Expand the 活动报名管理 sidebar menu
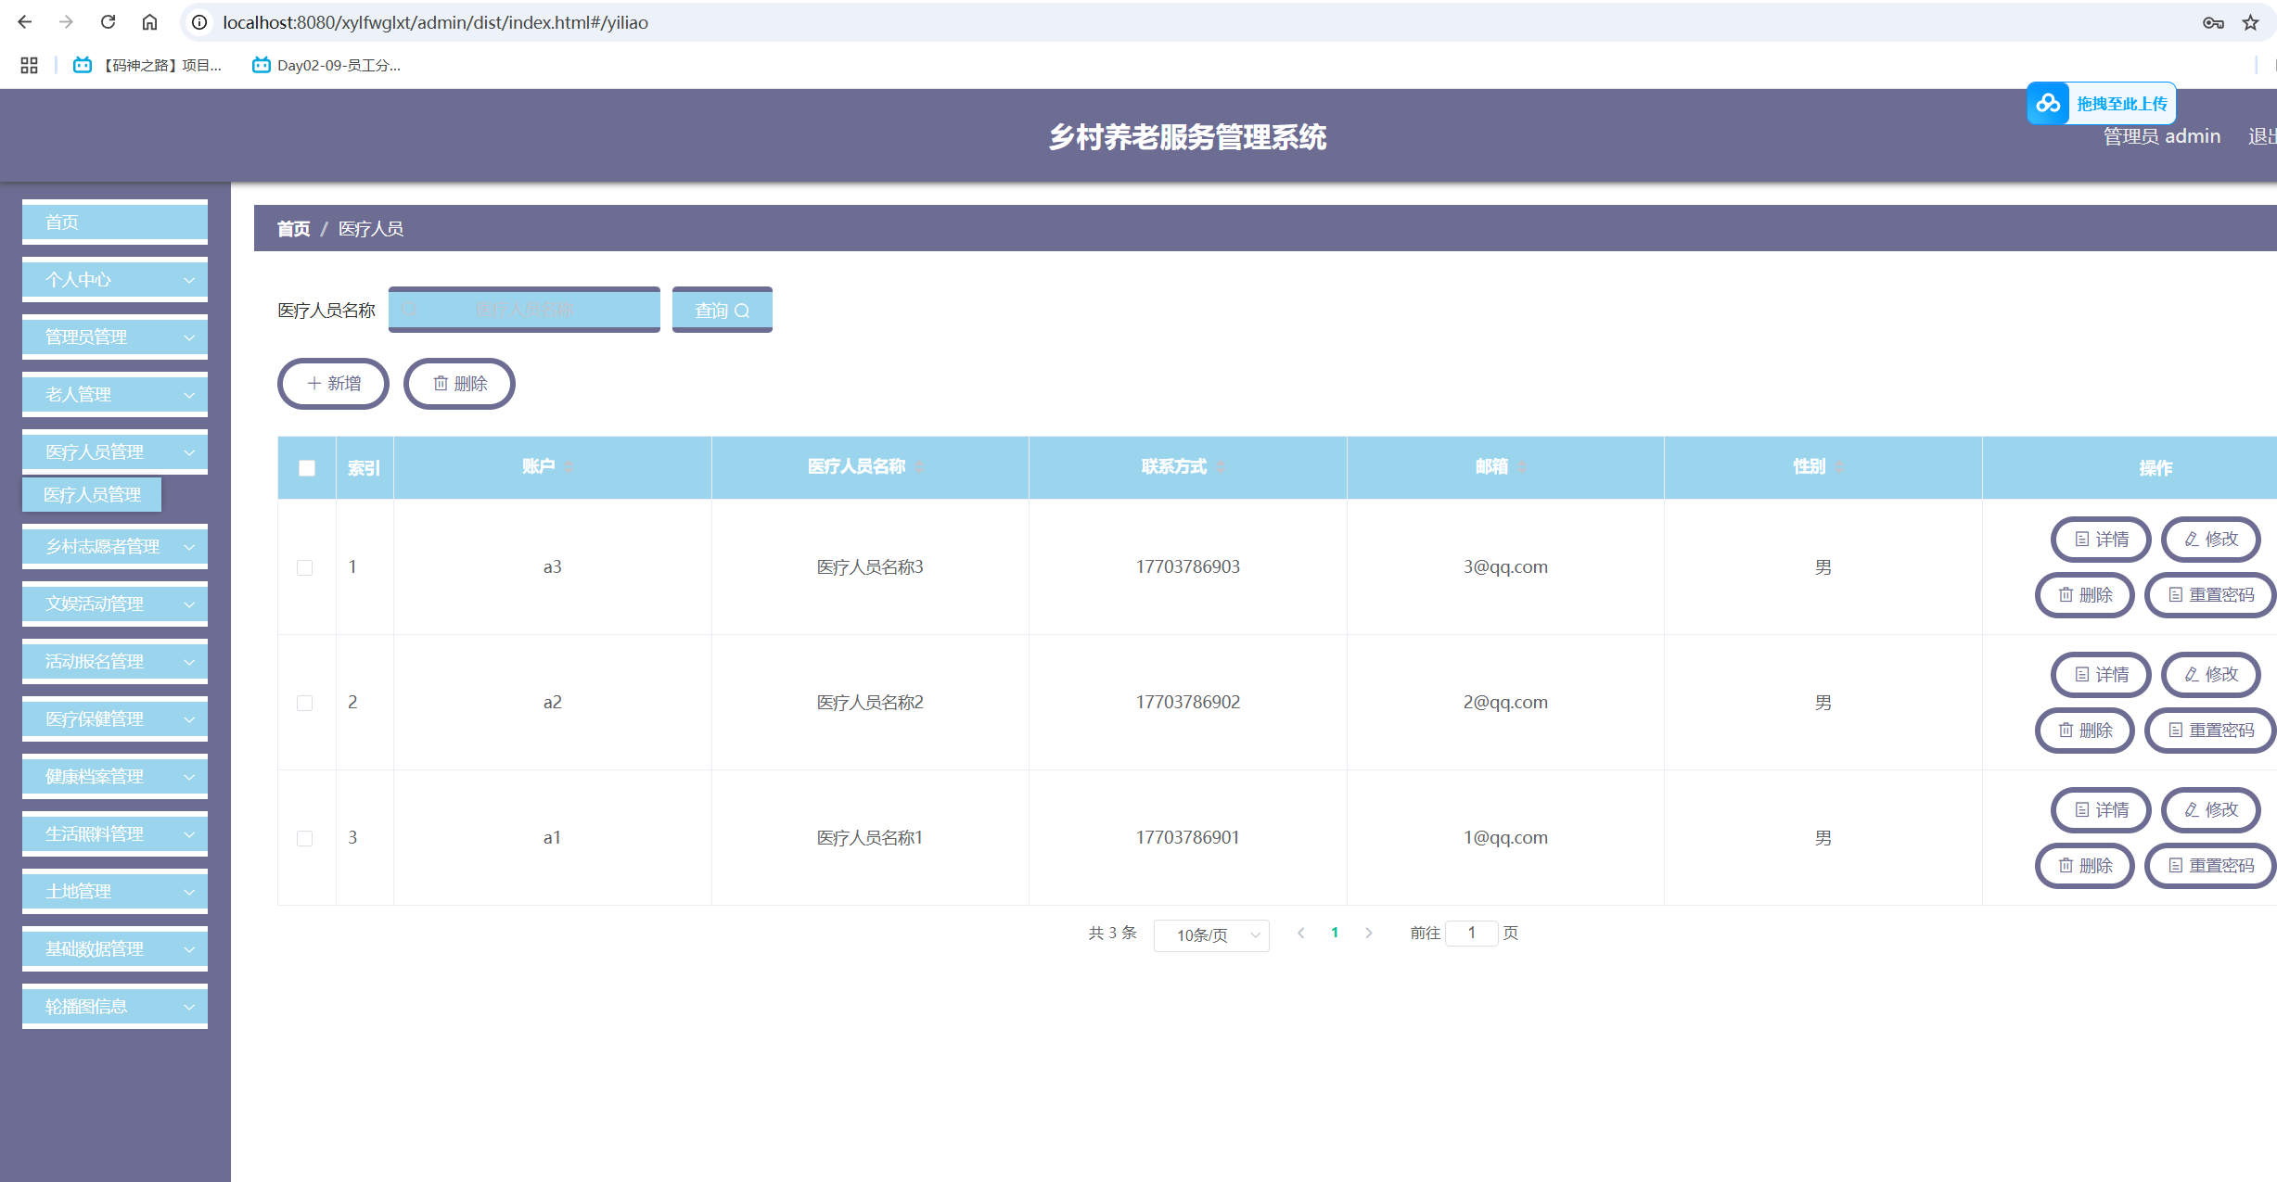This screenshot has height=1182, width=2277. [x=115, y=662]
